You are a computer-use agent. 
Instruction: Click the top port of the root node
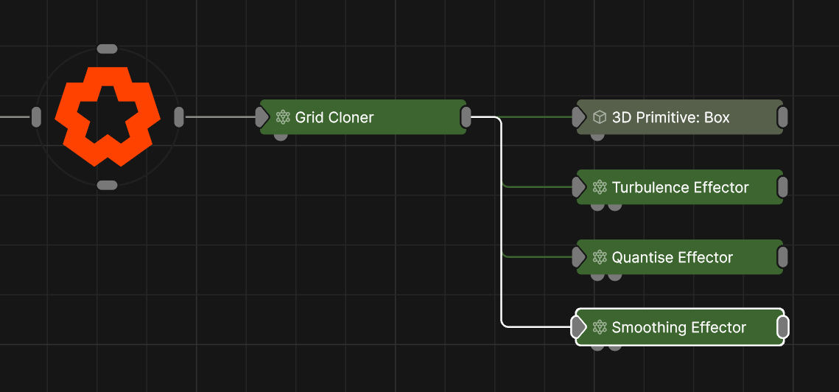pyautogui.click(x=108, y=49)
